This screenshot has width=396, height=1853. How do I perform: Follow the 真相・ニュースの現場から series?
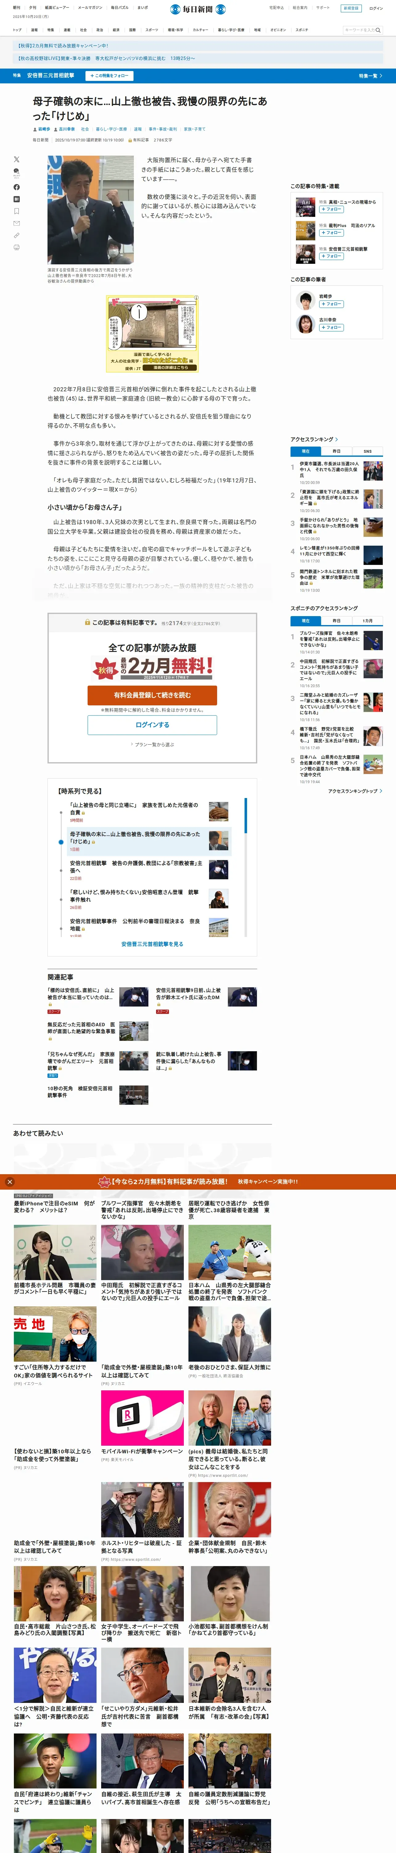pos(331,209)
